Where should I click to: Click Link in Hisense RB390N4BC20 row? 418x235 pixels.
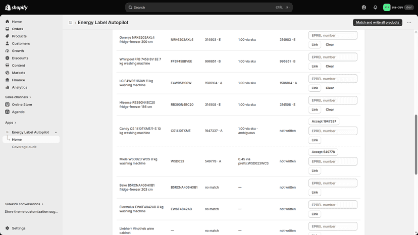click(315, 109)
